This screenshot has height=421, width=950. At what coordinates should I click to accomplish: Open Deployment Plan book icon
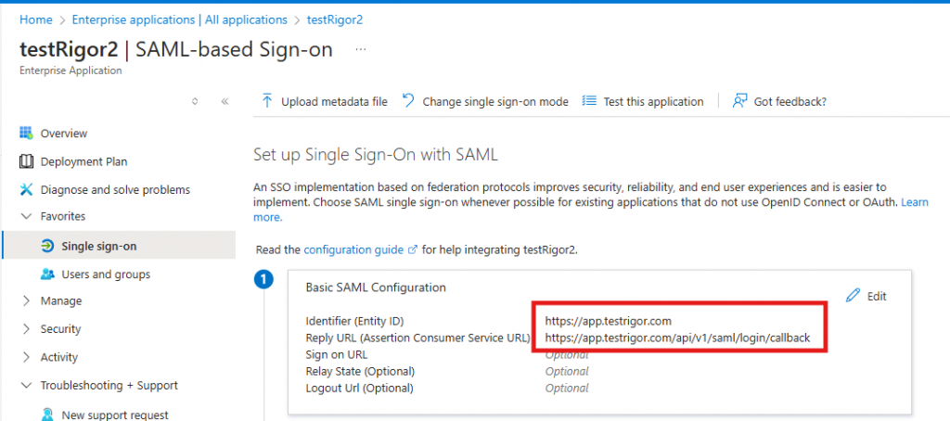tap(26, 161)
